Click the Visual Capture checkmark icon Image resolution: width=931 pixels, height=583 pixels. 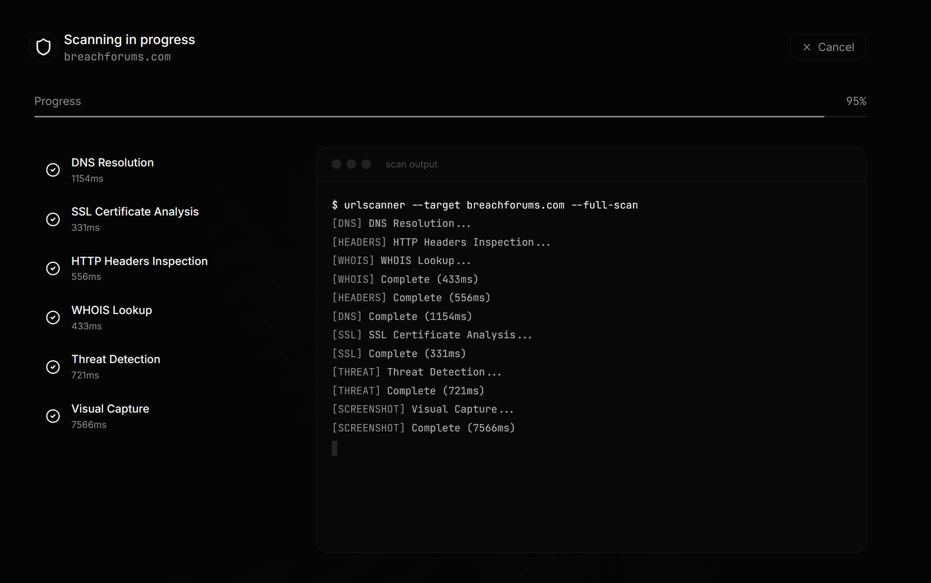click(53, 416)
